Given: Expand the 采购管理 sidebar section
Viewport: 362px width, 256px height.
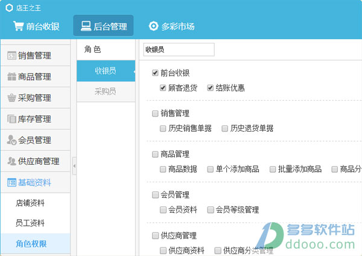Looking at the screenshot, I should 36,98.
